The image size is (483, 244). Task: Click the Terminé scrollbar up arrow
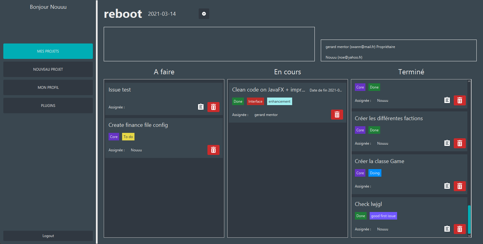click(469, 81)
